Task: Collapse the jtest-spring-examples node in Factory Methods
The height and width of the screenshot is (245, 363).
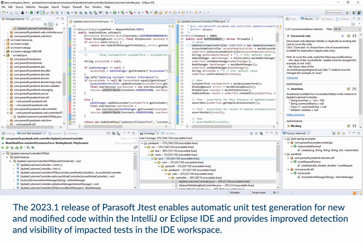Action: click(284, 139)
